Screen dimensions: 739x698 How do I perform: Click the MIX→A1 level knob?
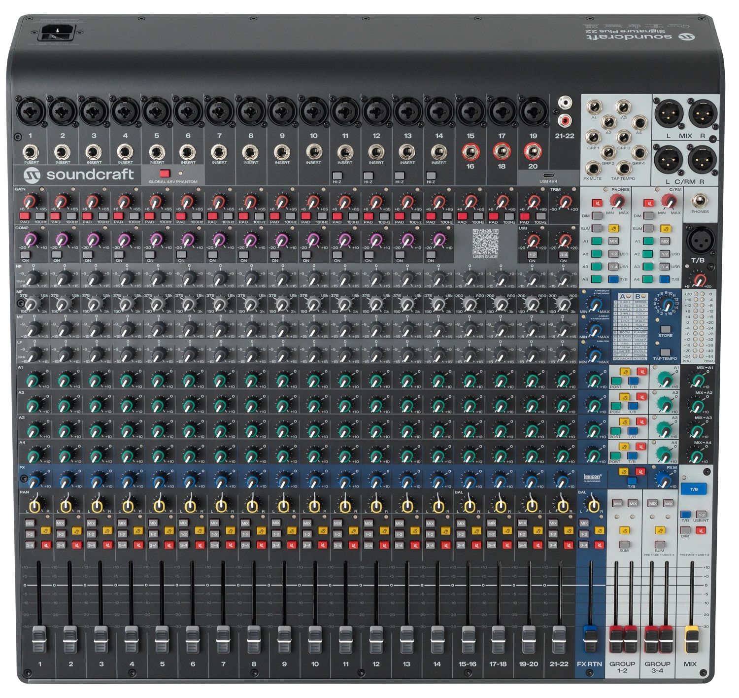tap(698, 380)
